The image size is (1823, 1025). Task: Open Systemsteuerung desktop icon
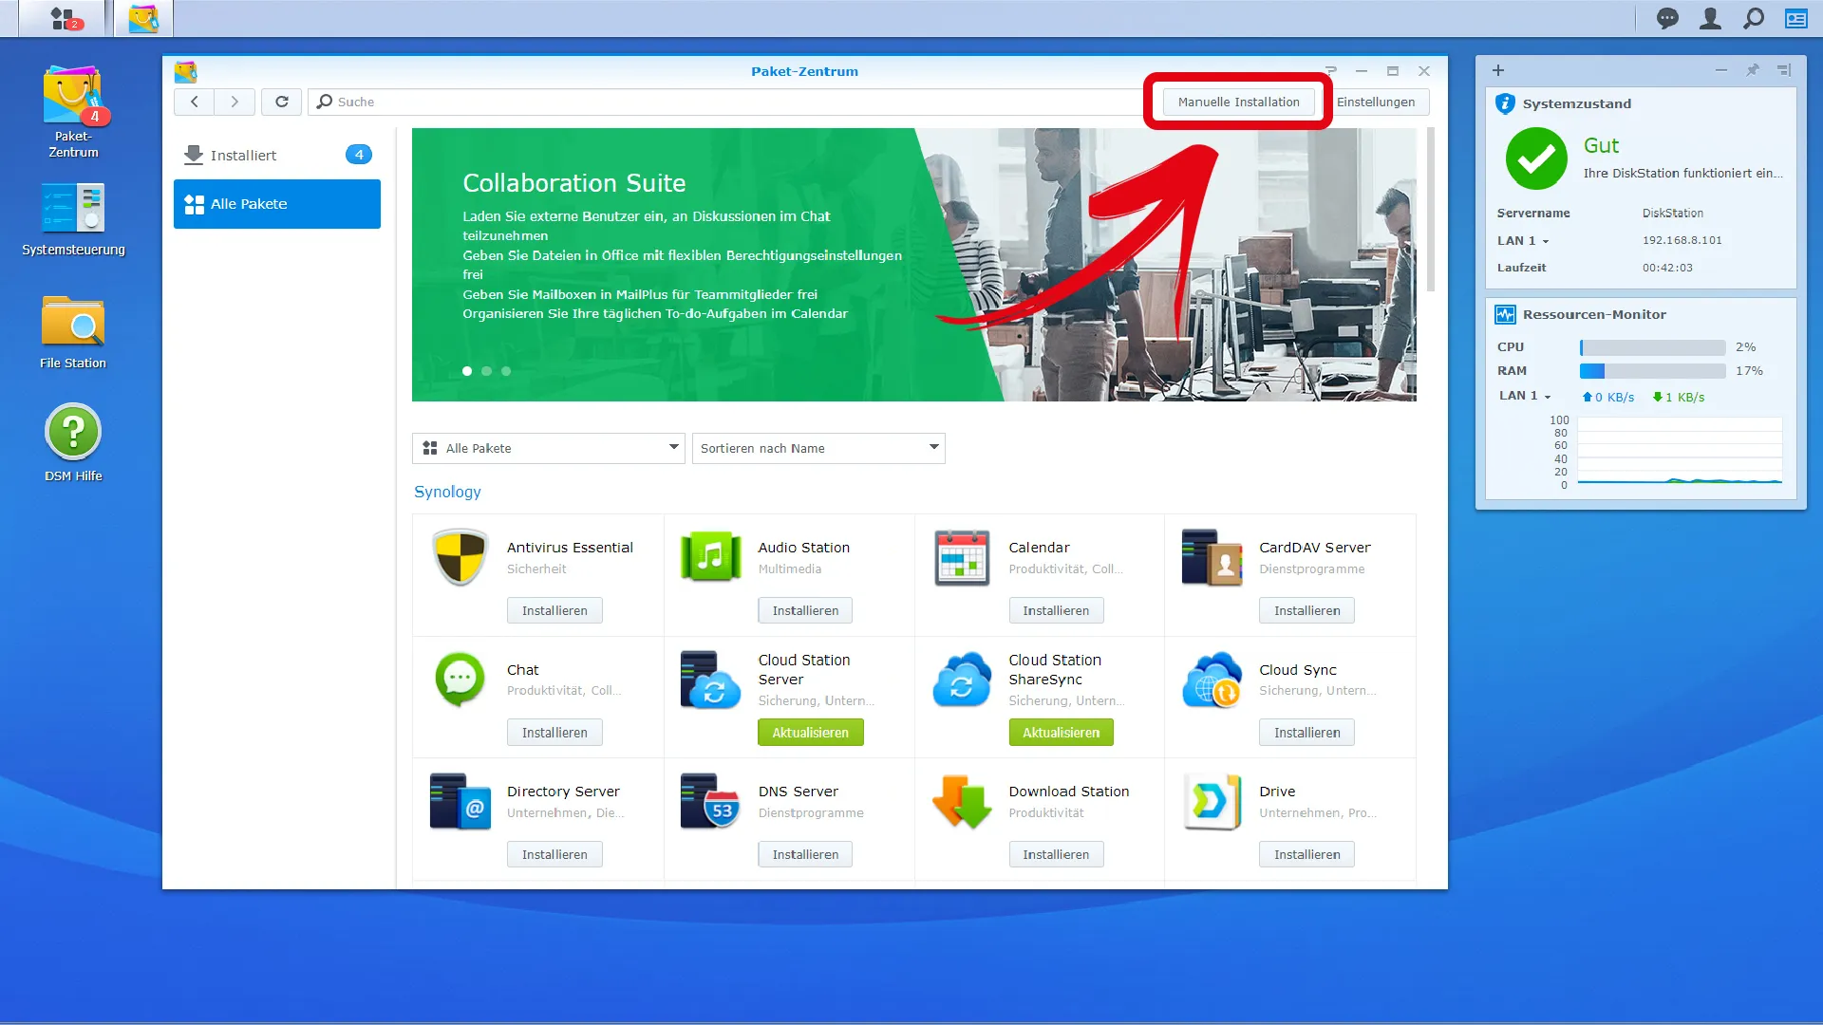73,219
